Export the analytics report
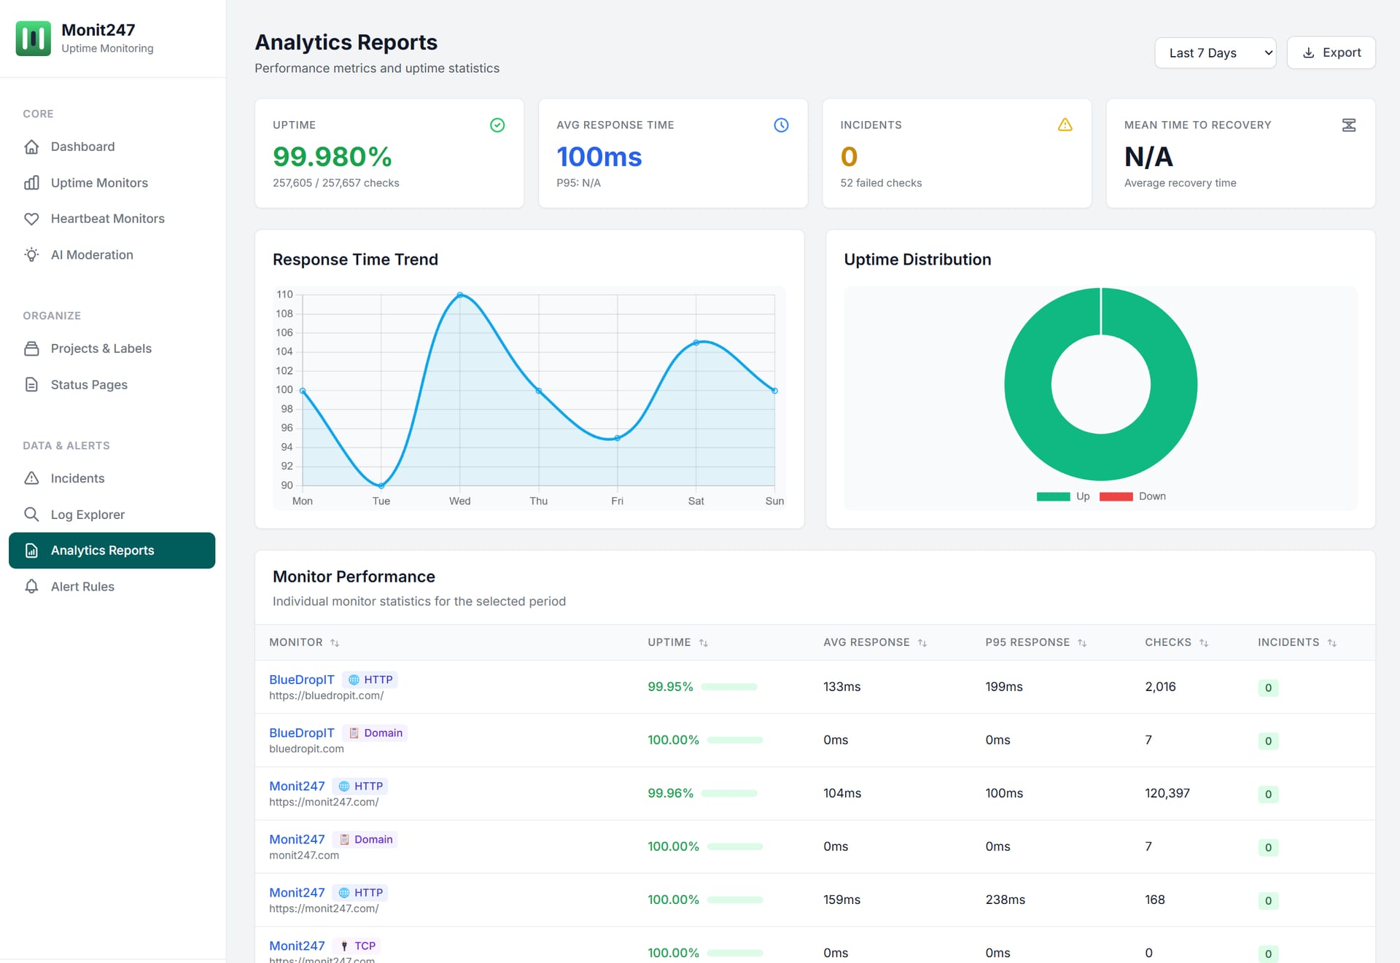This screenshot has width=1400, height=963. 1331,53
